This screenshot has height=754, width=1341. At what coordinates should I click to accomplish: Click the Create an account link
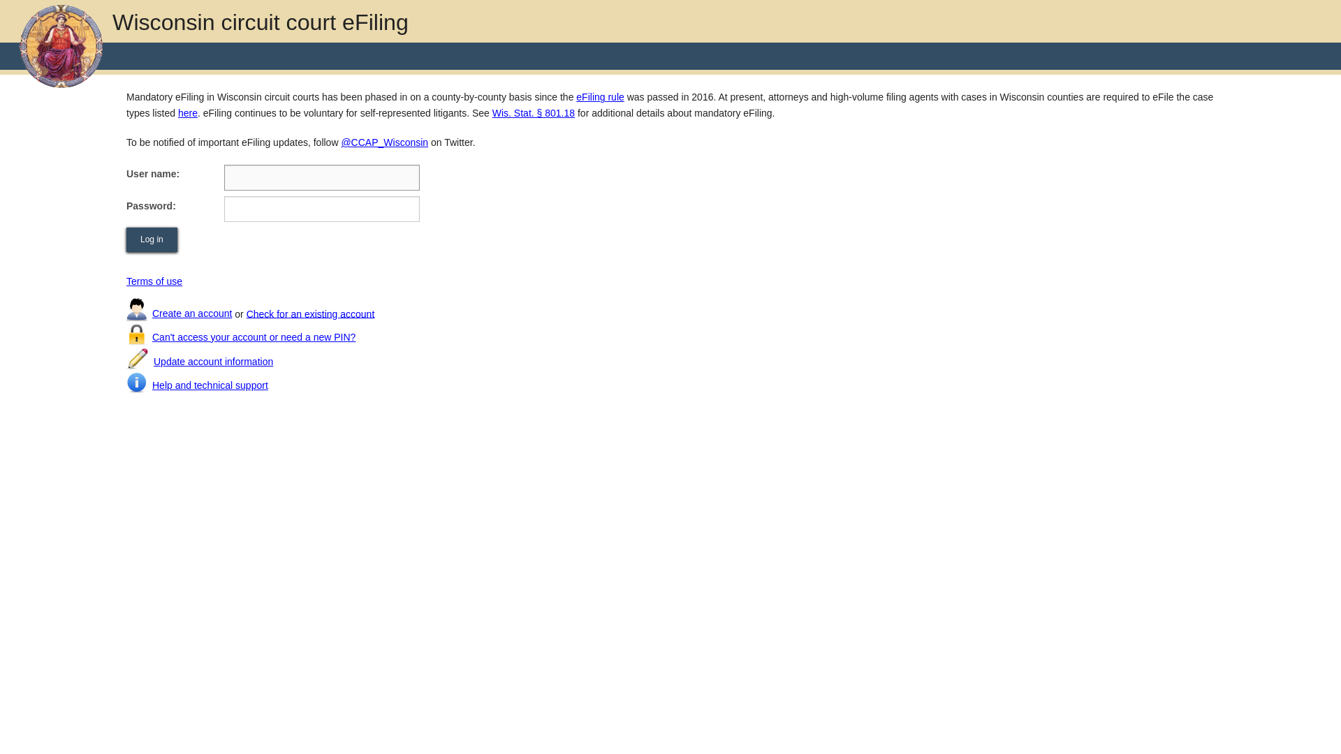click(191, 313)
